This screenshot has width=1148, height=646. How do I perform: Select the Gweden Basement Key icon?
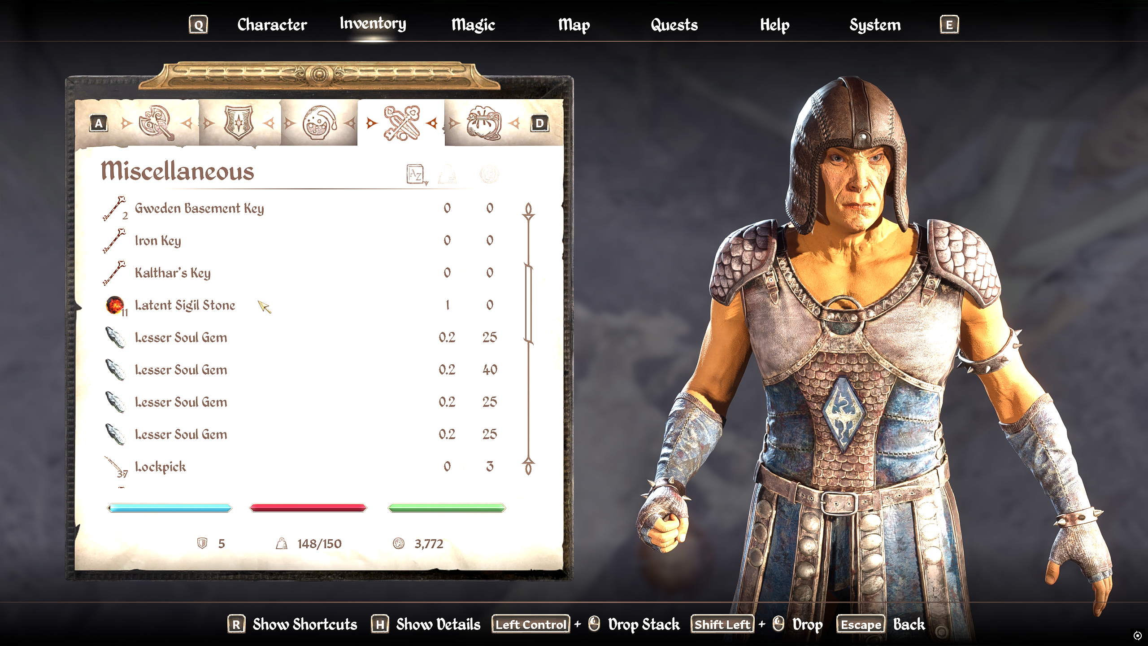[114, 208]
